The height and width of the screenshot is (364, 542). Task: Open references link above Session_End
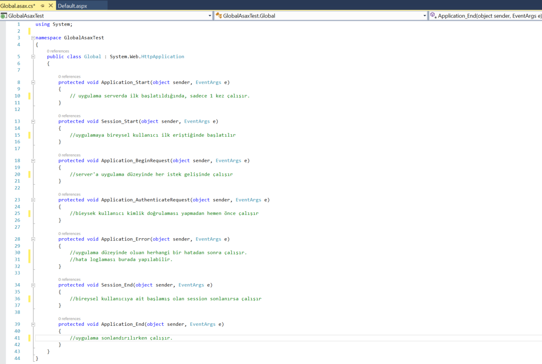(69, 280)
